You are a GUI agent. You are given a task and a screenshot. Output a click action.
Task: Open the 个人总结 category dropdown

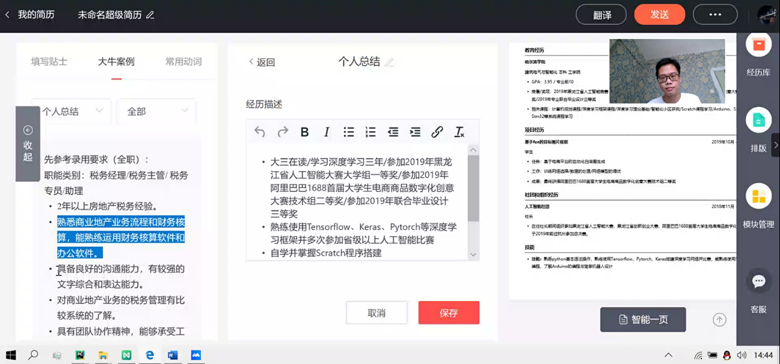(71, 111)
